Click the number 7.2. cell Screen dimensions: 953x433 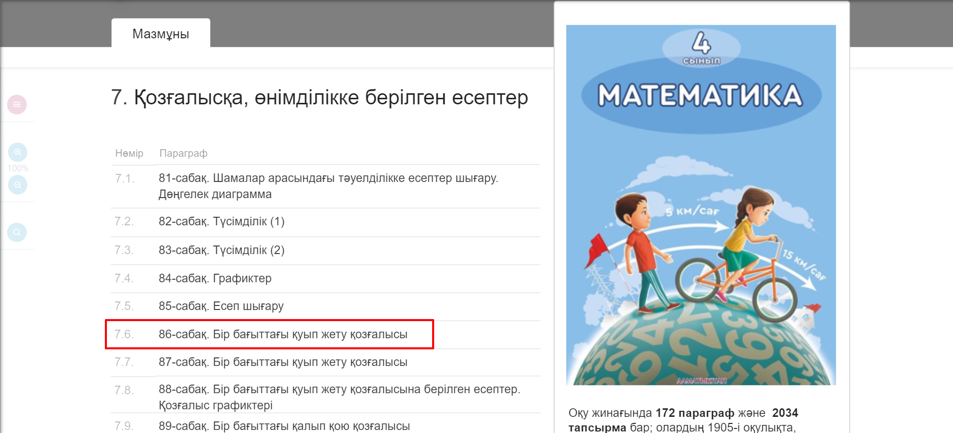[124, 221]
